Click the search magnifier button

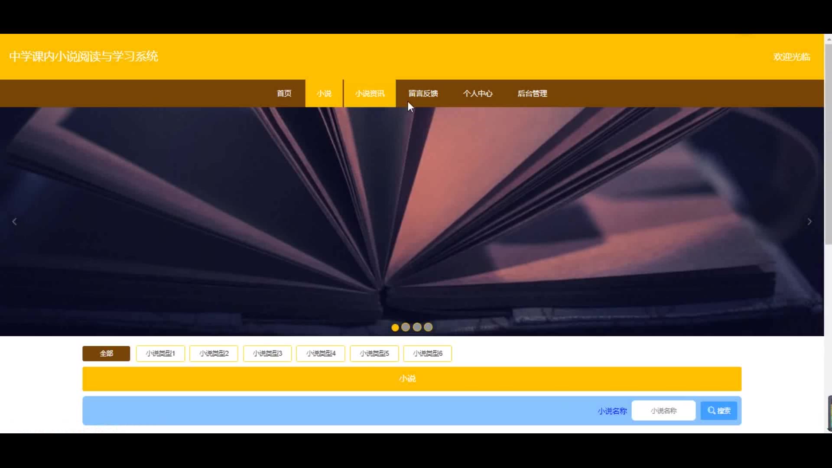[718, 410]
